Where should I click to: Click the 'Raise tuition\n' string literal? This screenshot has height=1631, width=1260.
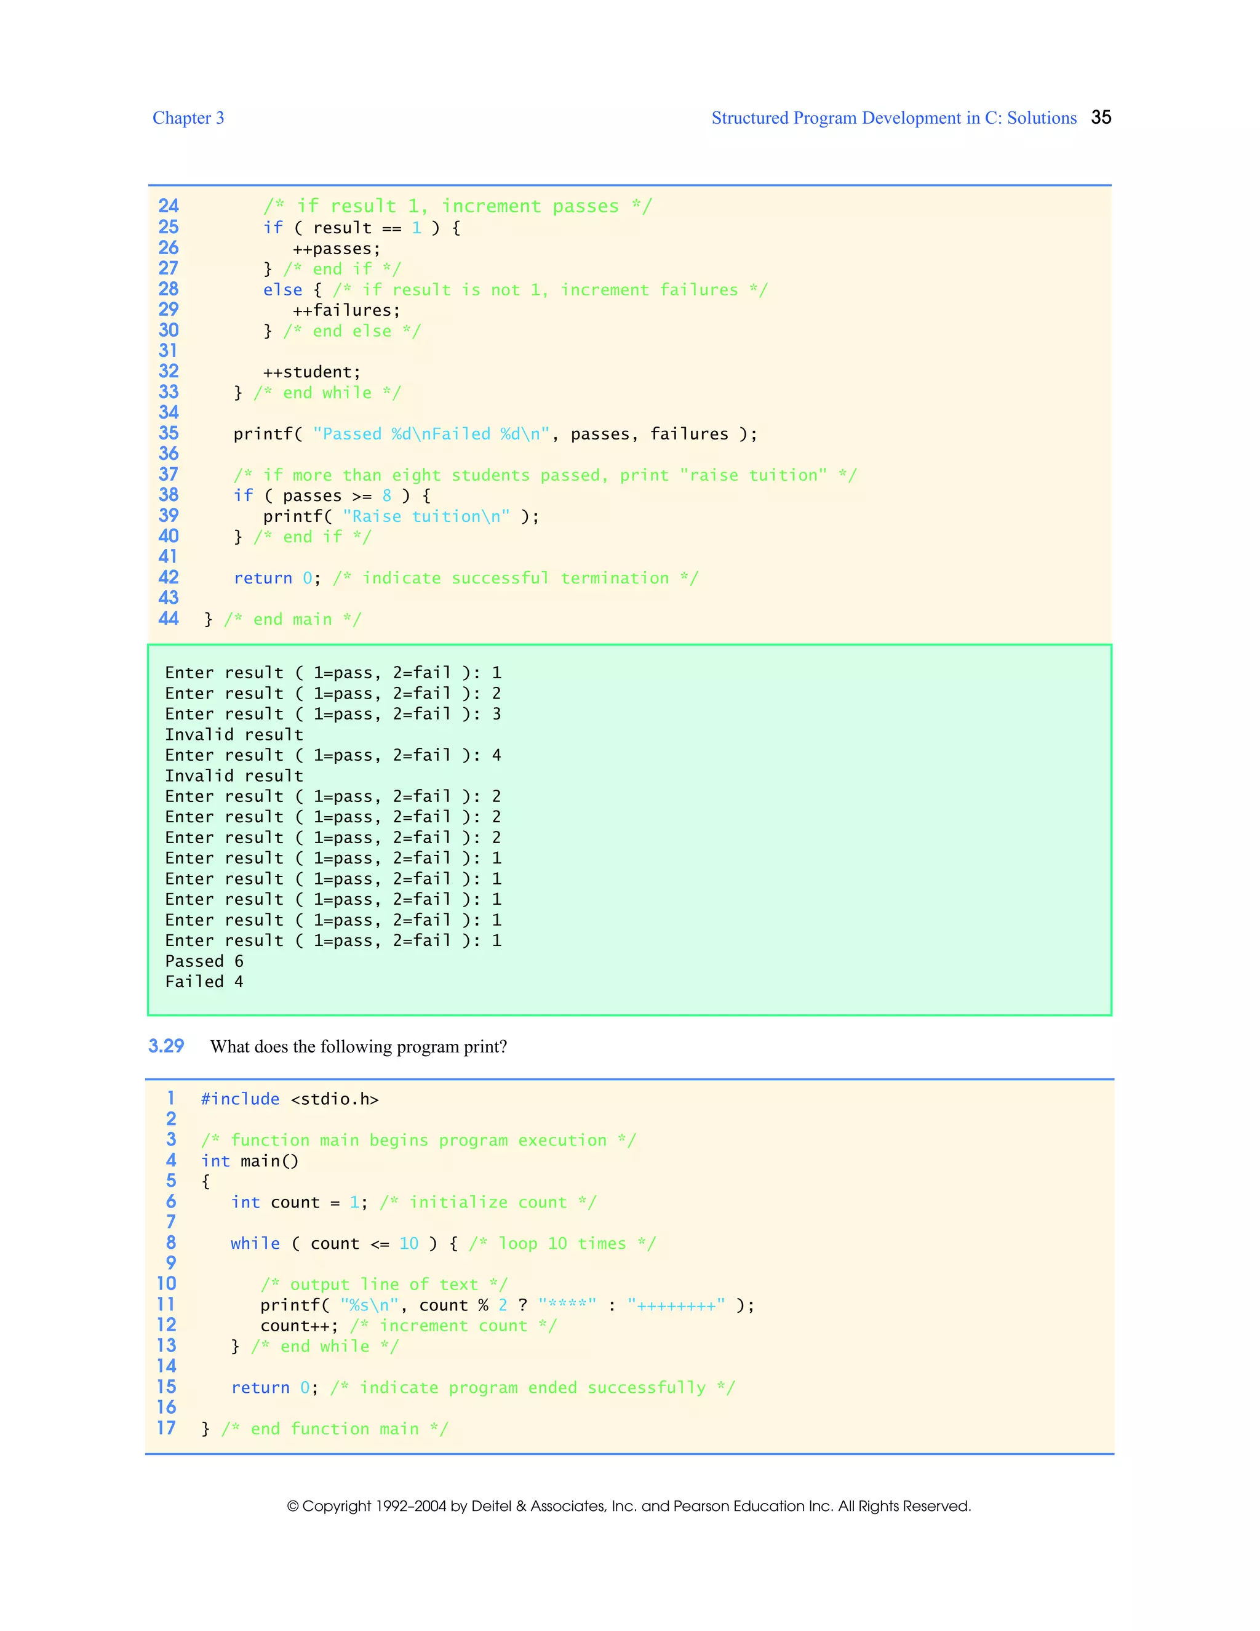click(426, 516)
